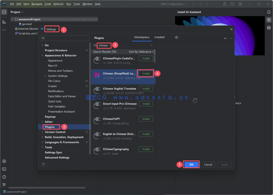Expand Version Control settings node
The width and height of the screenshot is (273, 195).
click(42, 132)
